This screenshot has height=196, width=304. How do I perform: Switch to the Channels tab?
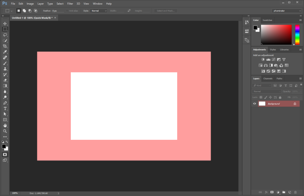click(268, 78)
